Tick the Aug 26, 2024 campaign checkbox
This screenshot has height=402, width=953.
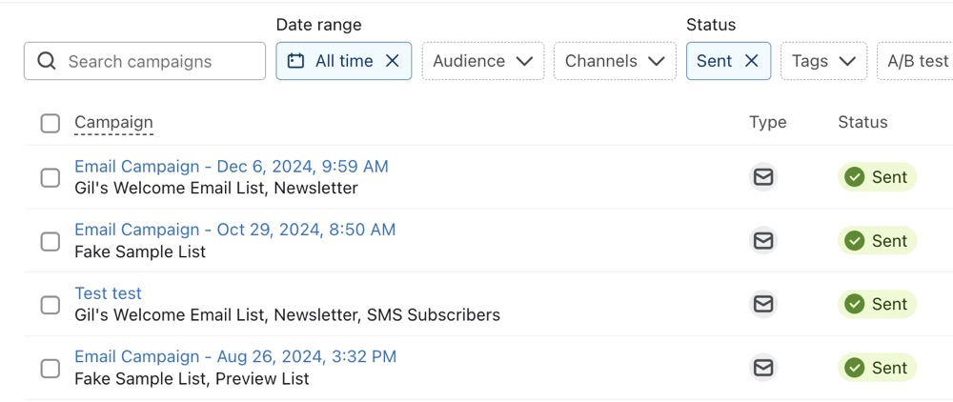pyautogui.click(x=51, y=368)
